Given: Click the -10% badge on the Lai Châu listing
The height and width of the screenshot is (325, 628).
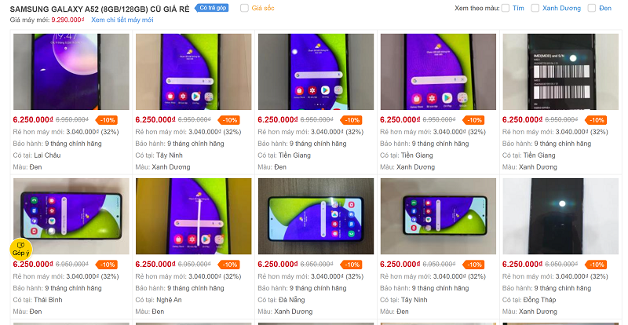Looking at the screenshot, I should [x=107, y=120].
